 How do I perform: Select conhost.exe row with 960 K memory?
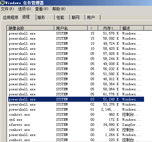76,114
